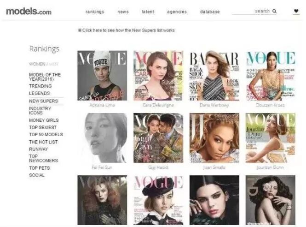Image resolution: width=306 pixels, height=227 pixels.
Task: Click the Joan Smalls name link
Action: tap(214, 167)
